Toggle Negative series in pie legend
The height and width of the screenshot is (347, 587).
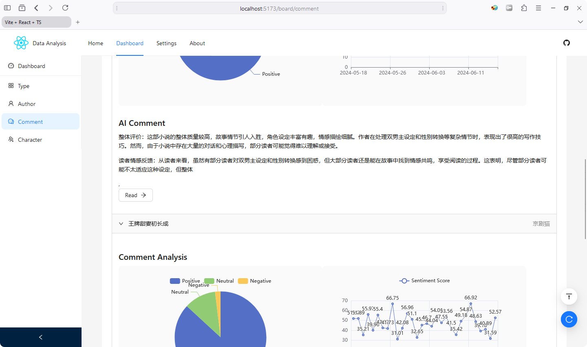tap(254, 281)
